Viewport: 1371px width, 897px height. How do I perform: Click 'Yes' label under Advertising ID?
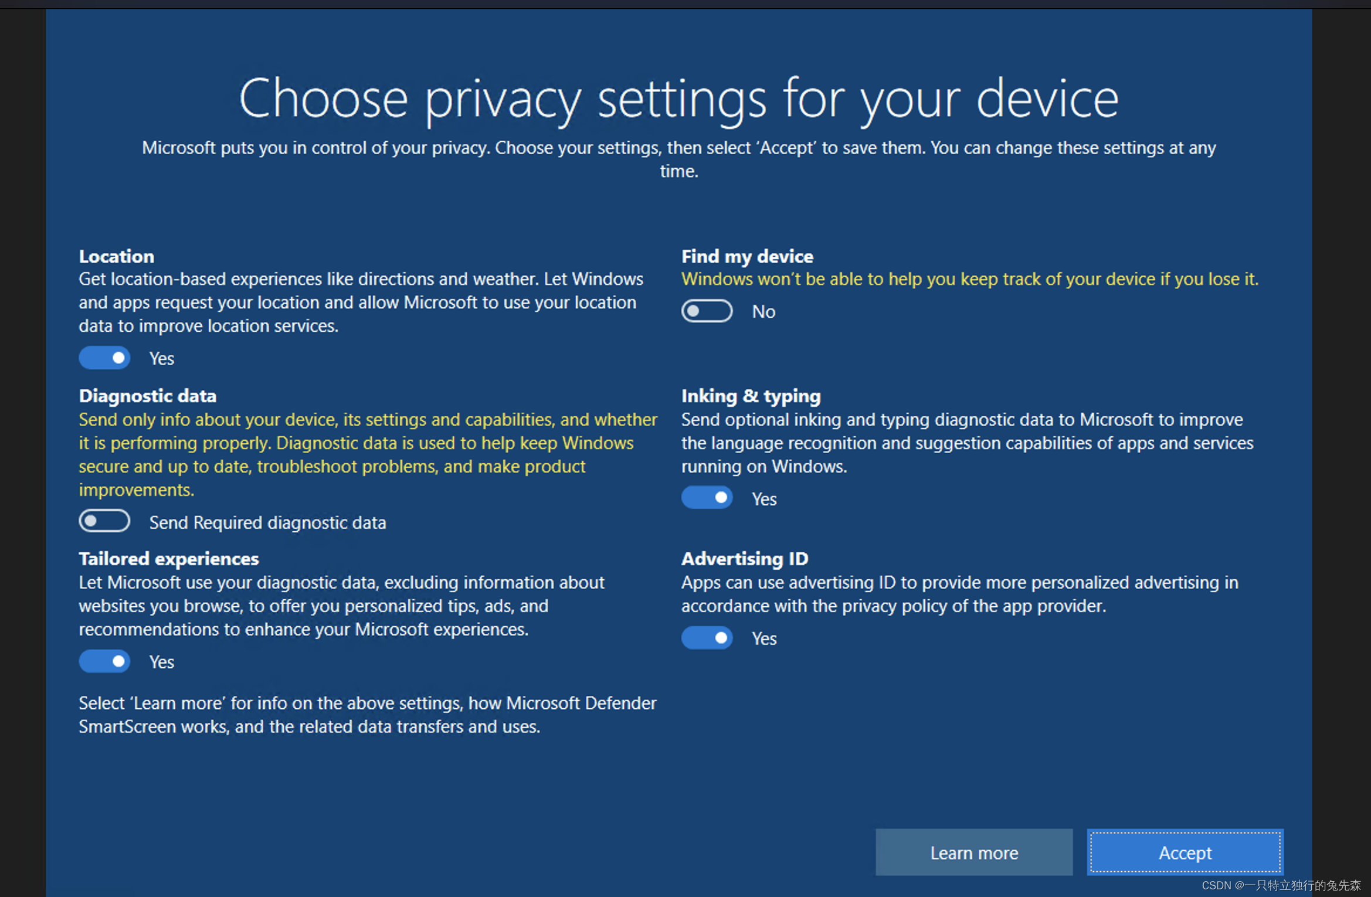pyautogui.click(x=764, y=638)
